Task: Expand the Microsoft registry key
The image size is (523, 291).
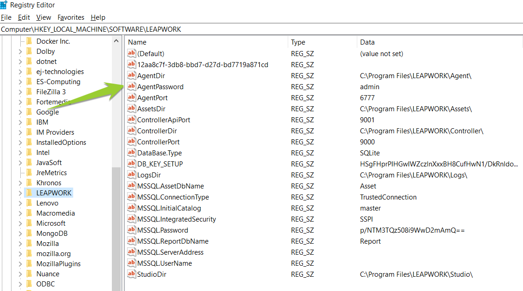Action: point(20,223)
